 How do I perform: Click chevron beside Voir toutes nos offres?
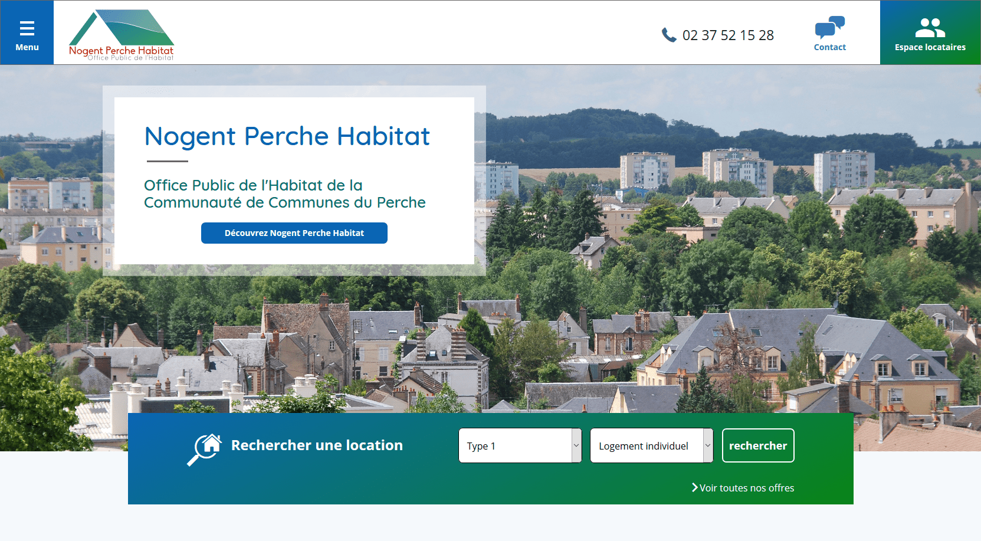pyautogui.click(x=694, y=488)
